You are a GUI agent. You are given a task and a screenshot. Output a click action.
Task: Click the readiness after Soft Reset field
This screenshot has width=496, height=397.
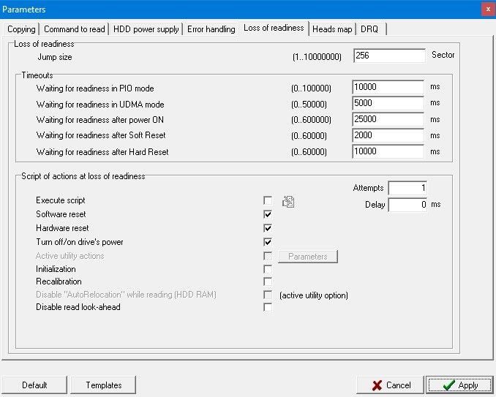[388, 135]
